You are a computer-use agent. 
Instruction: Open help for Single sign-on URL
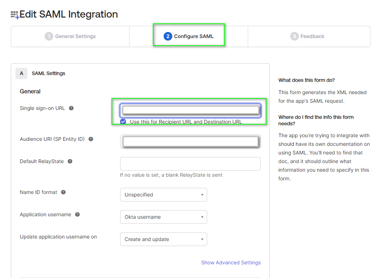click(x=71, y=108)
